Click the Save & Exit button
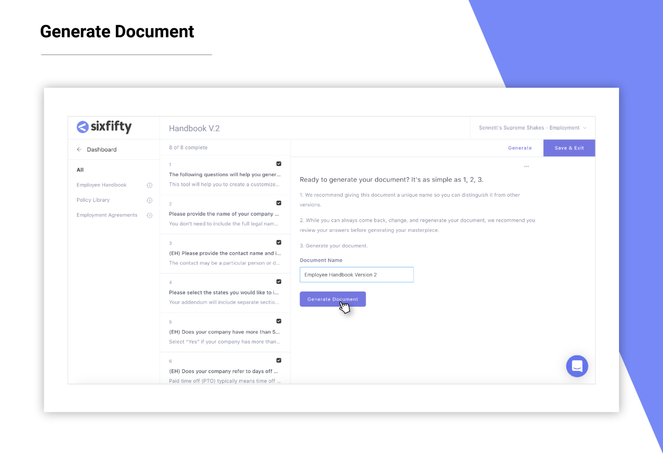The height and width of the screenshot is (456, 663). [x=569, y=148]
